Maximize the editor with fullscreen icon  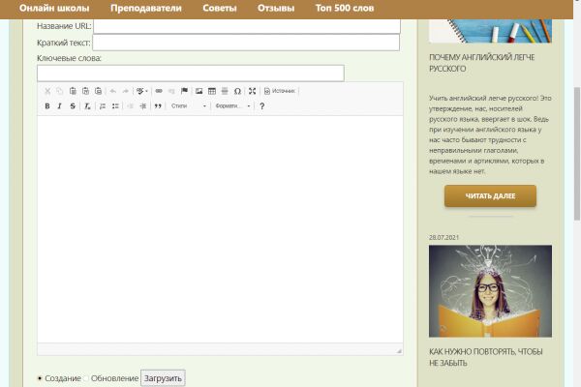[253, 91]
